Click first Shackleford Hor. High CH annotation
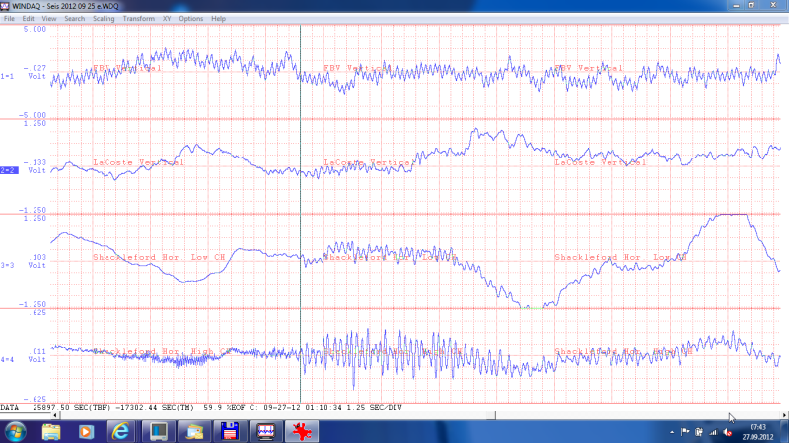This screenshot has height=443, width=789. [162, 351]
